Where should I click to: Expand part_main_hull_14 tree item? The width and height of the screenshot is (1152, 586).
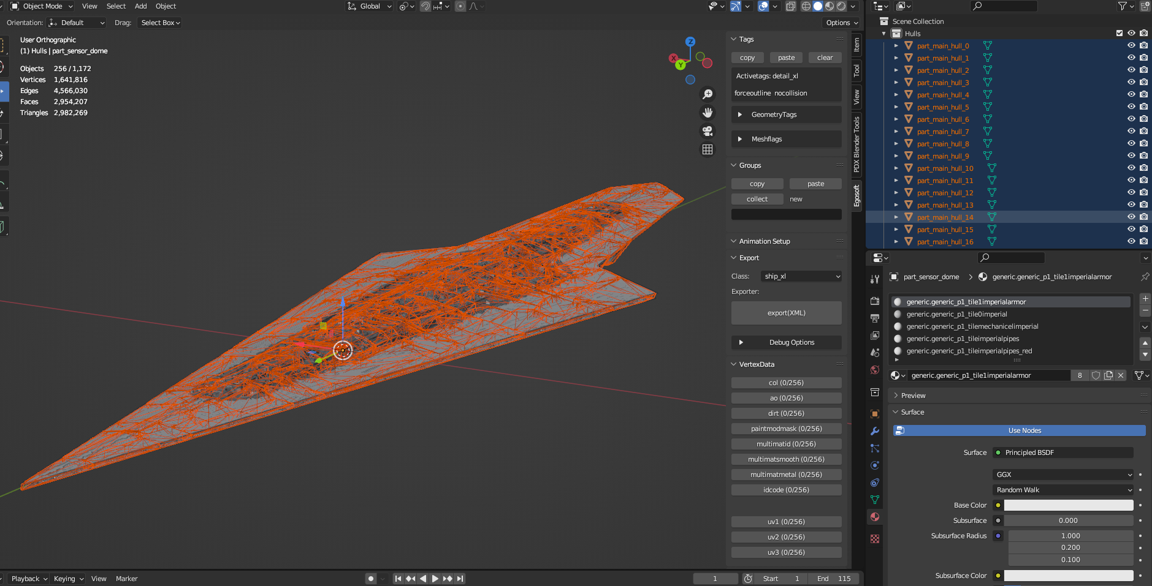[x=896, y=217]
